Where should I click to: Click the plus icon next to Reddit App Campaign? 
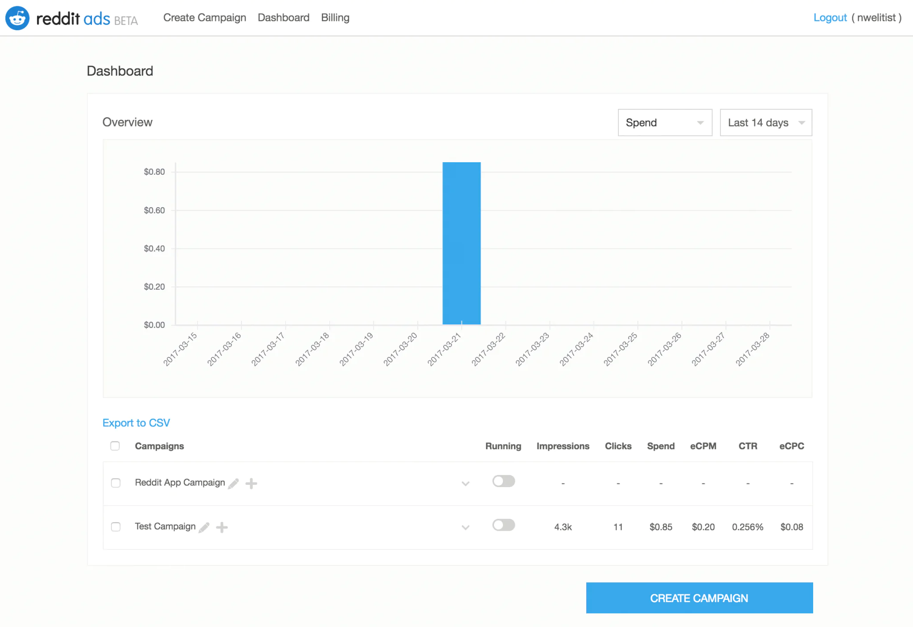(251, 483)
